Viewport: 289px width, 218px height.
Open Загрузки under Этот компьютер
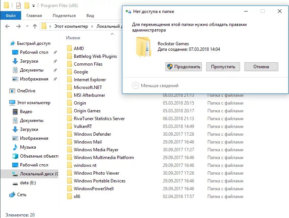pos(29,129)
